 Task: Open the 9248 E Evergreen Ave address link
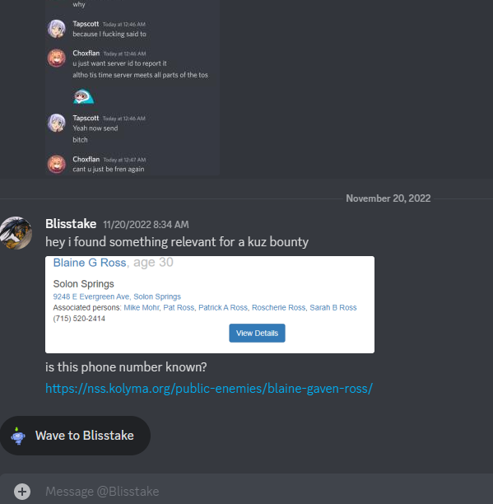point(117,296)
